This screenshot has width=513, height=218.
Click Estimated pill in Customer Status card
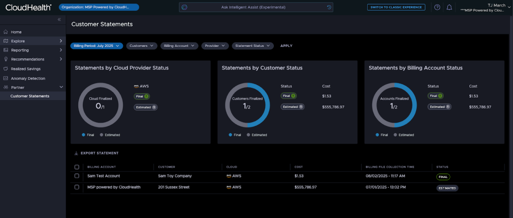[292, 106]
